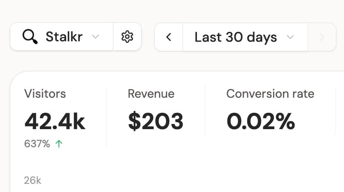Click the 42.4k visitors value
The height and width of the screenshot is (192, 344).
(x=55, y=121)
